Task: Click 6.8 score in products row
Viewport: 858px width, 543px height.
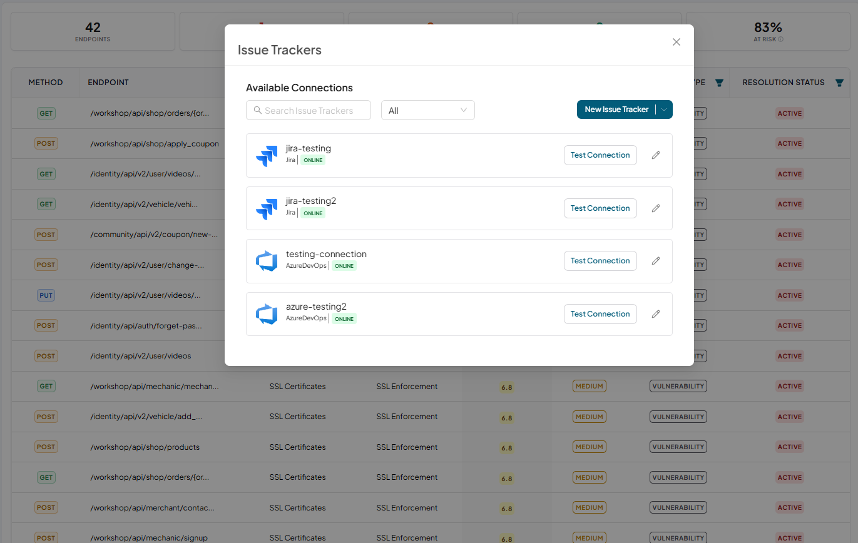Action: (x=506, y=448)
